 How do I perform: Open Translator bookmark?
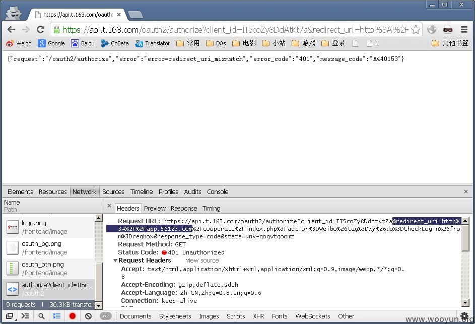pos(153,43)
